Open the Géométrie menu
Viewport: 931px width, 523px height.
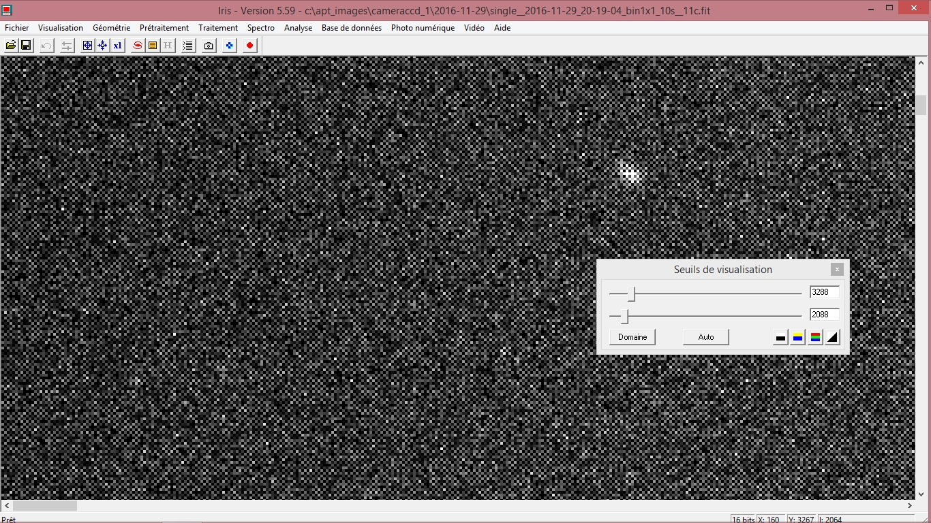click(112, 28)
